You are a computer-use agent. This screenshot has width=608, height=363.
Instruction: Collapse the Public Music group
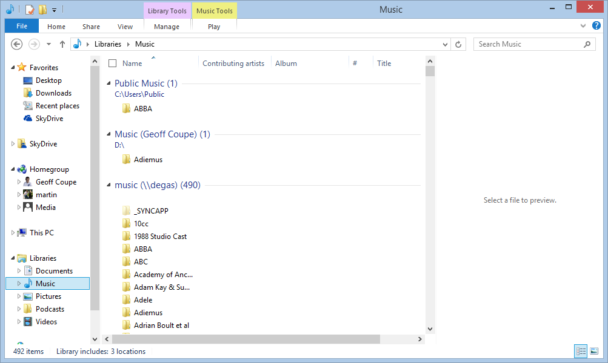pyautogui.click(x=109, y=83)
